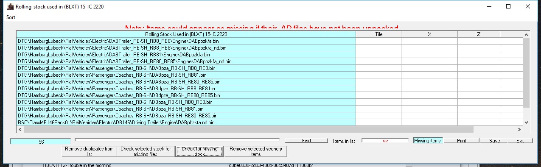Select row DABTrailer_RB-SH_RE80_RE85 DABpbzkfa_nd.bin
Image resolution: width=541 pixels, height=167 pixels.
pos(186,61)
